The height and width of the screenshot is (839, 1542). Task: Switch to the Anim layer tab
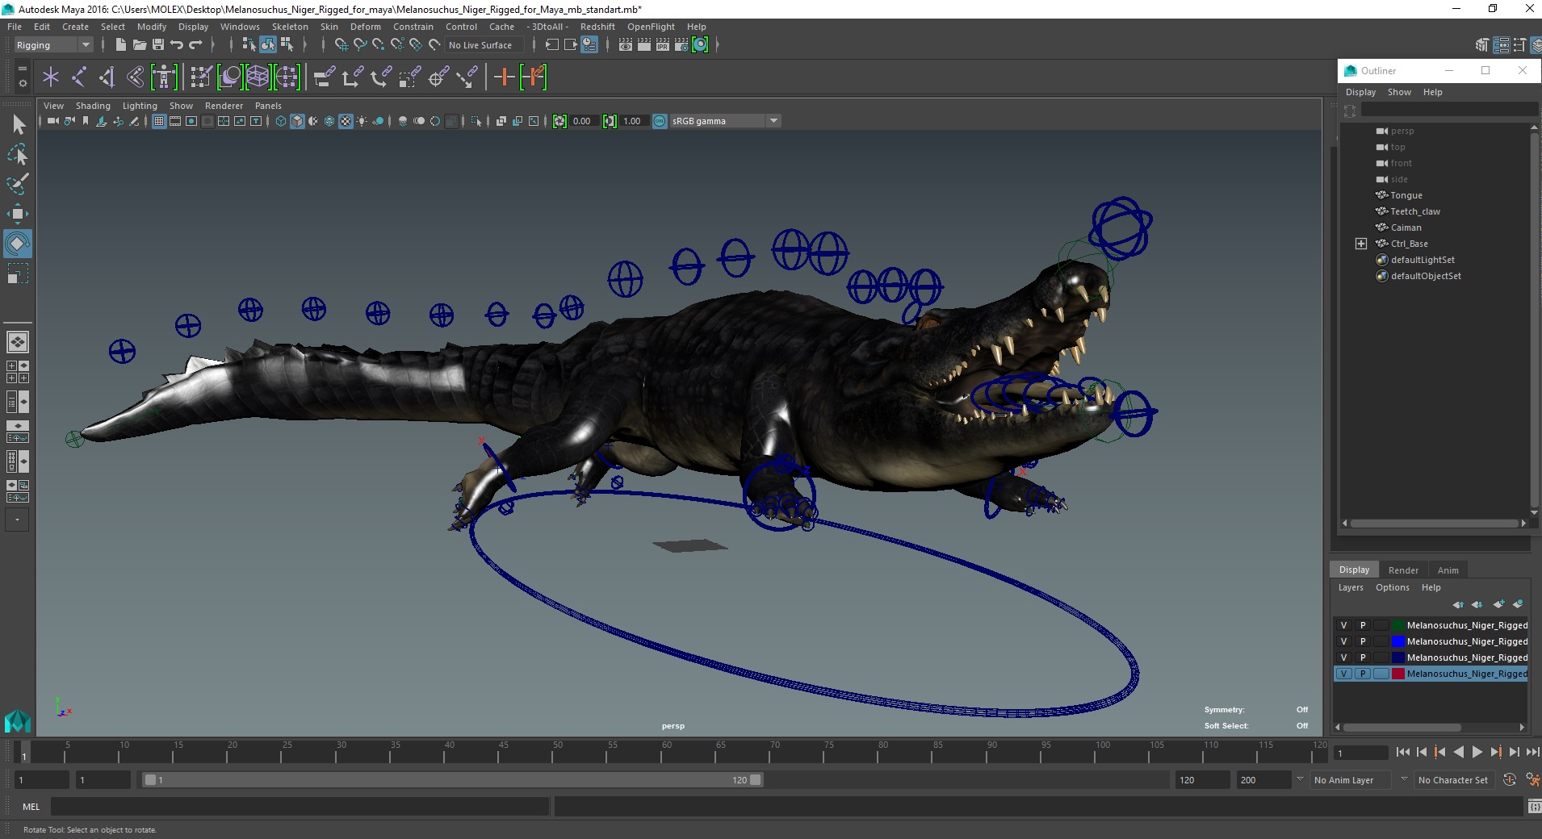(1448, 570)
